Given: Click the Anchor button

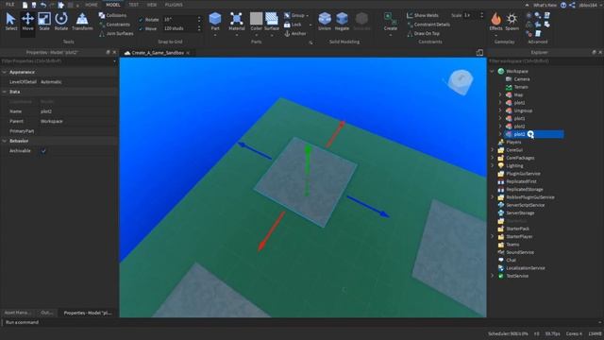Looking at the screenshot, I should 295,34.
